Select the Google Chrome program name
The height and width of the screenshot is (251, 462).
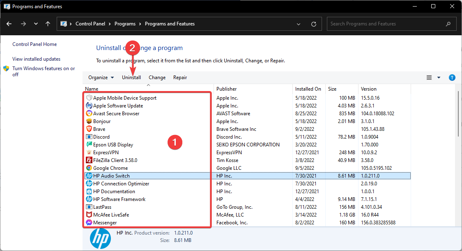point(110,168)
